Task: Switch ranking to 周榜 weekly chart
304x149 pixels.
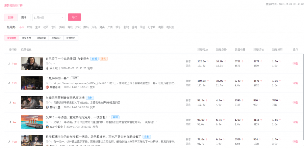Action: [x=24, y=17]
